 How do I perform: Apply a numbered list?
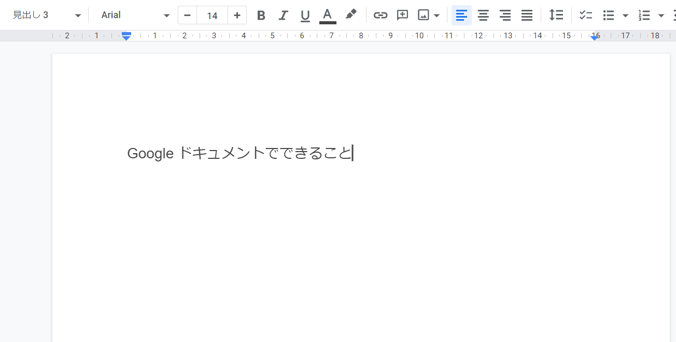coord(644,15)
